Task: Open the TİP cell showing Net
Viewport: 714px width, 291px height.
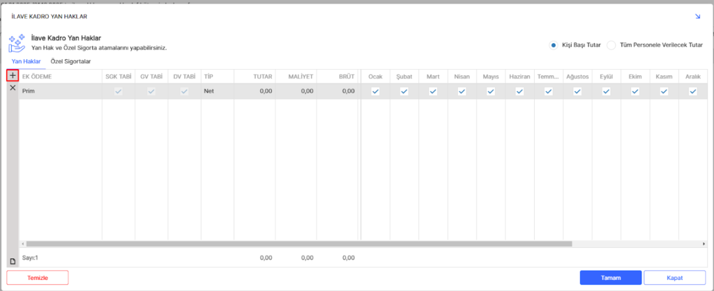Action: [216, 91]
